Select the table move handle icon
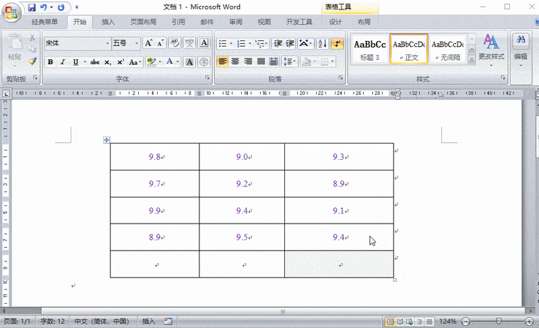 [x=106, y=140]
